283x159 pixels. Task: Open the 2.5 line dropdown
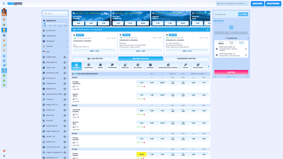click(x=183, y=74)
